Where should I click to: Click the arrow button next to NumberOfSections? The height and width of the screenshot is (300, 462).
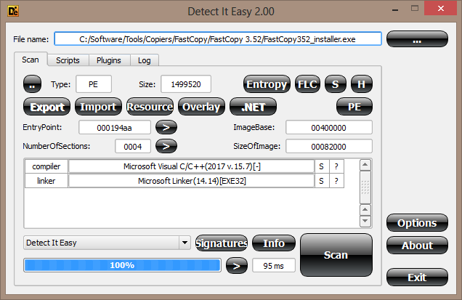click(166, 146)
